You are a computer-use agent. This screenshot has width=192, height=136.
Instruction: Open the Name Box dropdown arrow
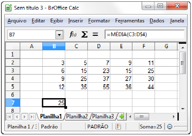[60, 35]
